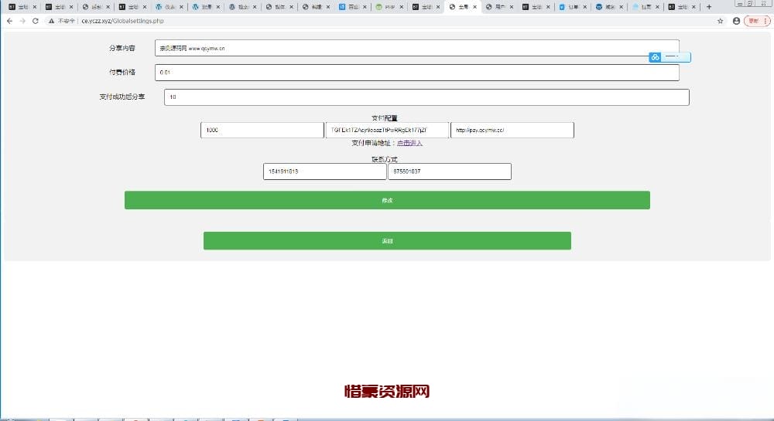Open the red update menu button
Viewport: 774px width, 421px height.
pyautogui.click(x=757, y=21)
